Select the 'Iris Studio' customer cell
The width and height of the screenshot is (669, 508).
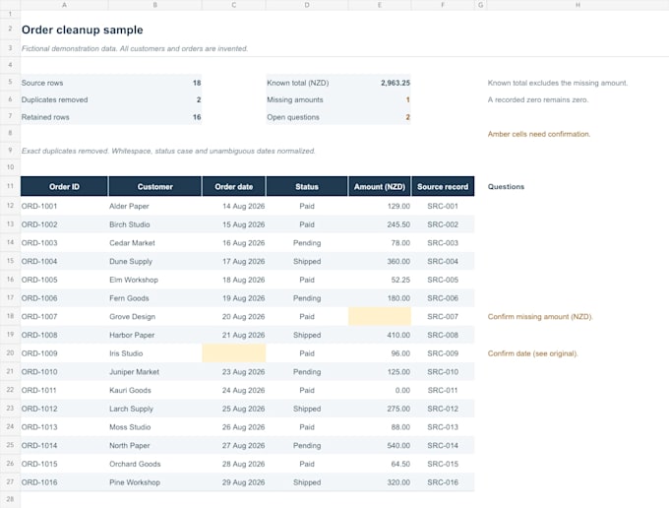pyautogui.click(x=154, y=353)
